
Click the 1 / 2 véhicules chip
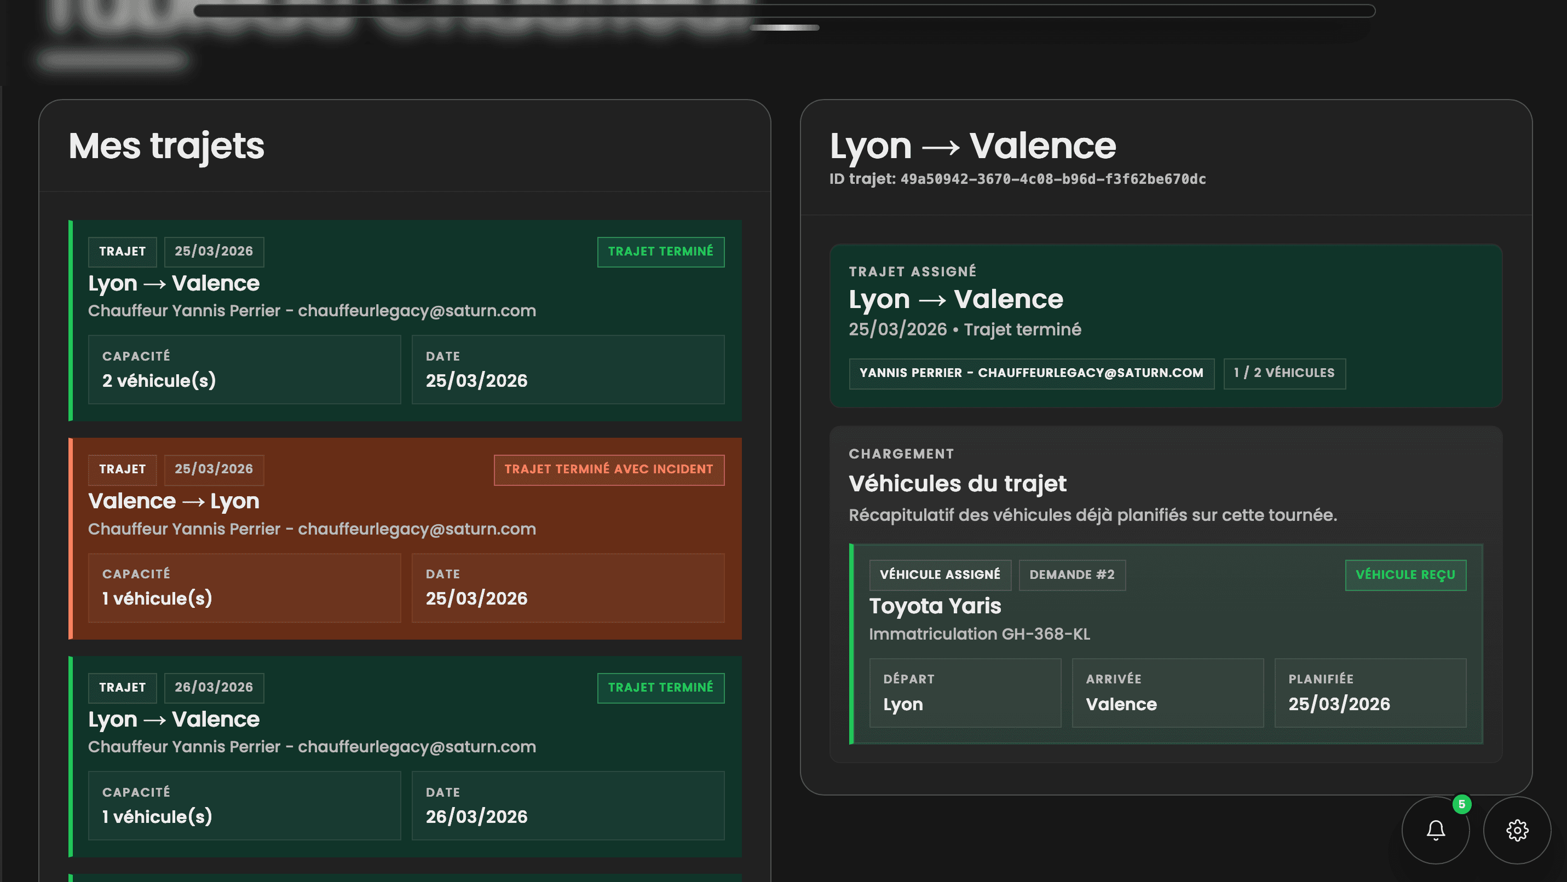[1283, 373]
